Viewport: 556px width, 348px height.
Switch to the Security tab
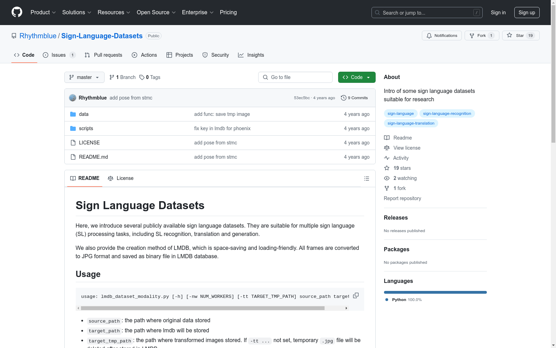(215, 55)
